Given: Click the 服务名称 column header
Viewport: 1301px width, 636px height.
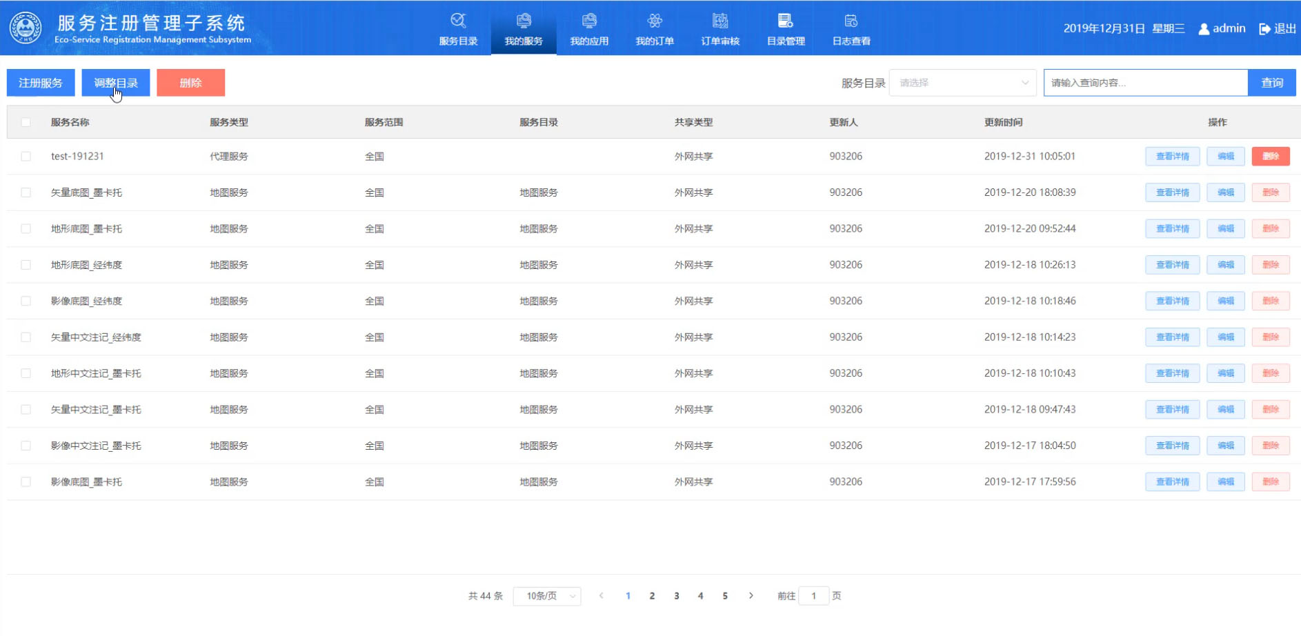Looking at the screenshot, I should [x=70, y=122].
